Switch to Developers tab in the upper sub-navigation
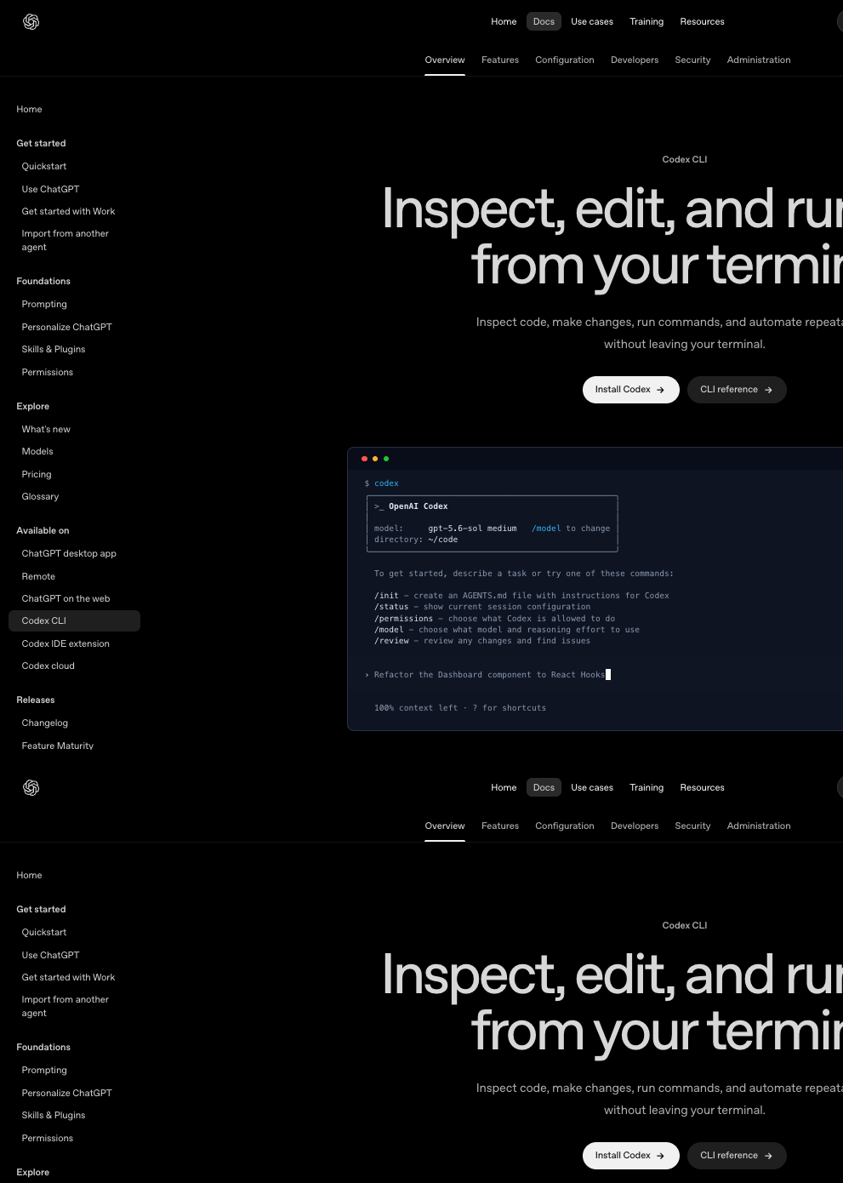843x1183 pixels. 635,60
